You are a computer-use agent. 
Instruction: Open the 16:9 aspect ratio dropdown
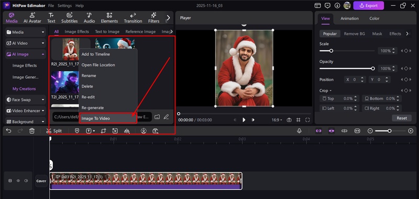277,120
